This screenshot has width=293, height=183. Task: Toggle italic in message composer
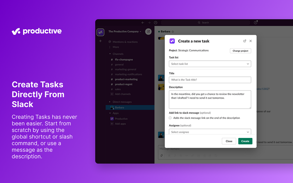tap(175, 155)
